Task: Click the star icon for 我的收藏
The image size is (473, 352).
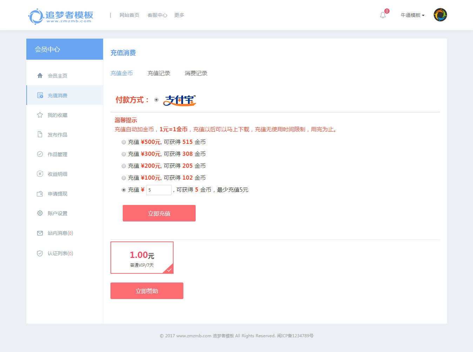Action: [40, 115]
